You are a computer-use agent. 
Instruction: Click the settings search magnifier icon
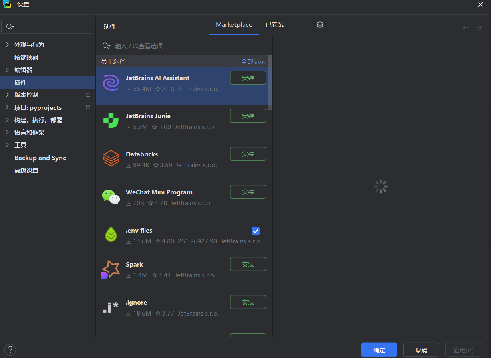10,27
